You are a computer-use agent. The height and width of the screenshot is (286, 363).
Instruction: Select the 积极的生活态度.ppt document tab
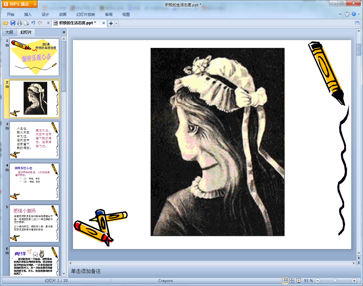click(x=77, y=23)
